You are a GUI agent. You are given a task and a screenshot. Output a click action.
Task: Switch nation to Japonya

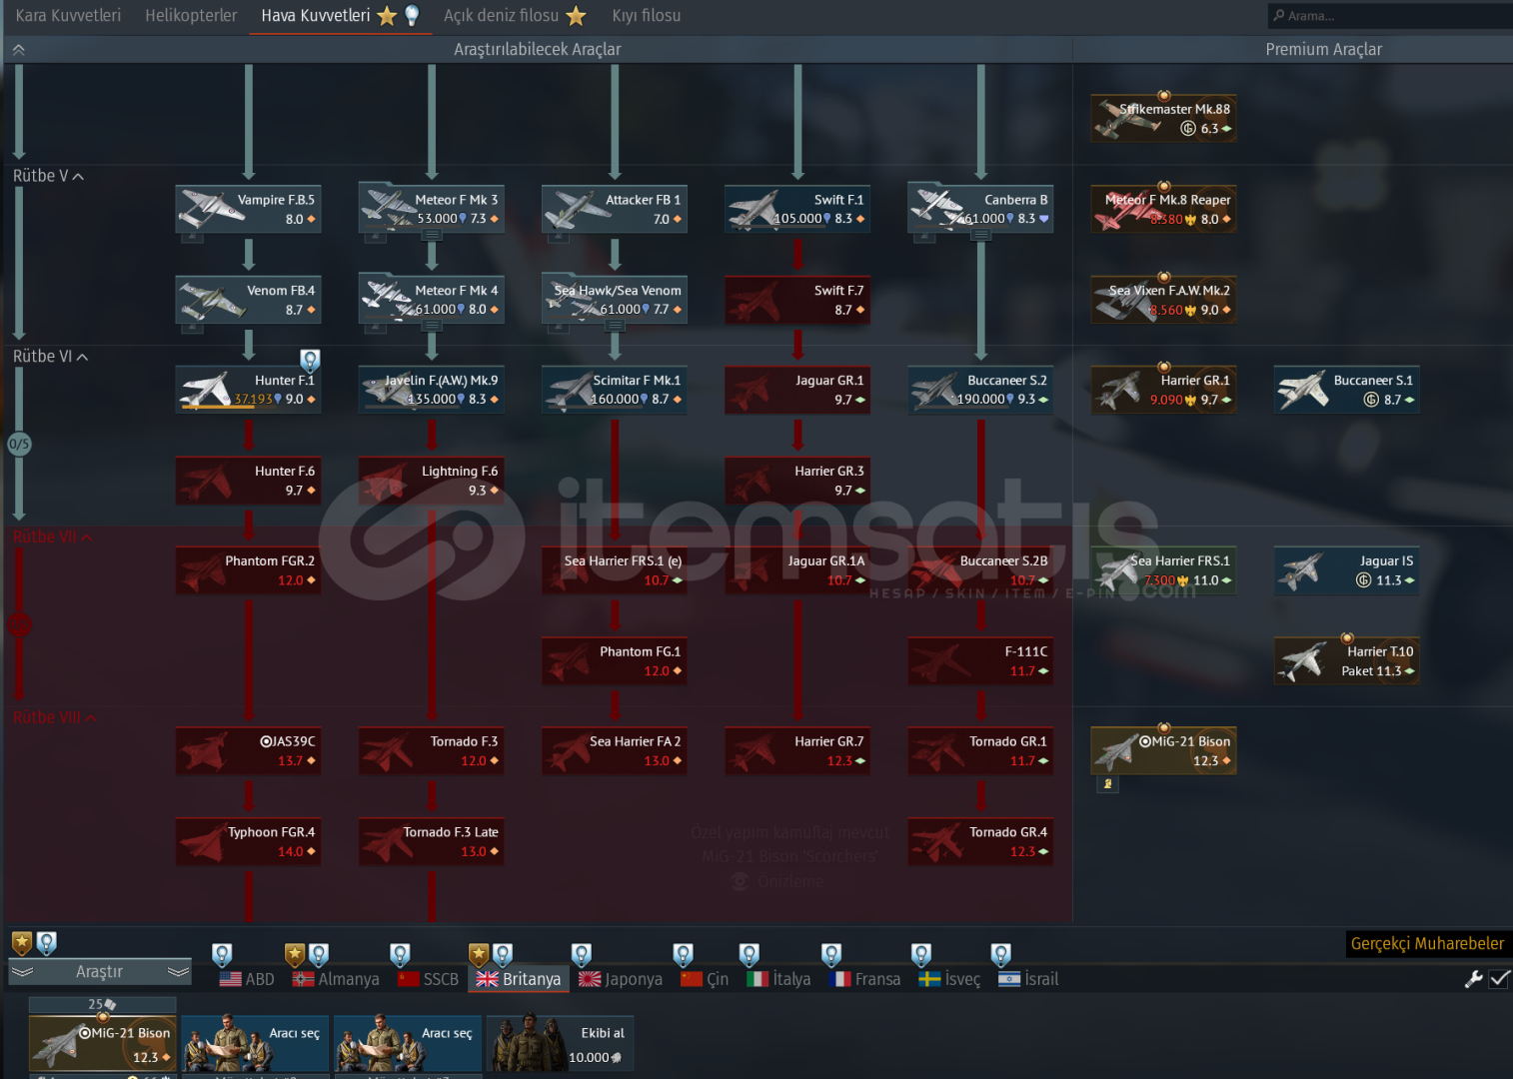(x=621, y=980)
